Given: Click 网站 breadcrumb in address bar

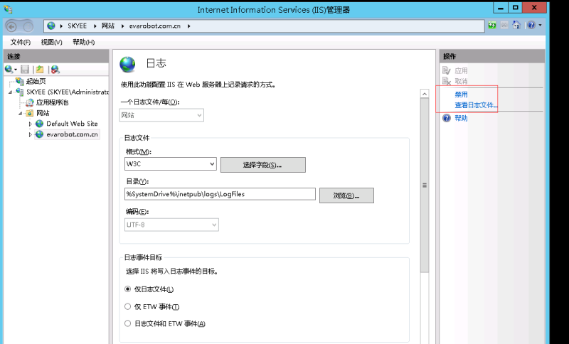Looking at the screenshot, I should pos(108,26).
